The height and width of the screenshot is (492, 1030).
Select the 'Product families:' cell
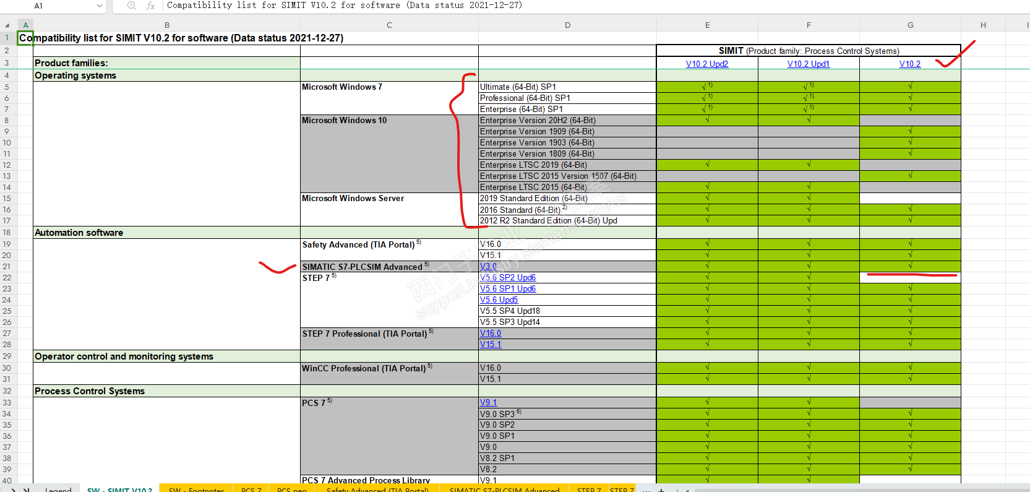[x=167, y=63]
